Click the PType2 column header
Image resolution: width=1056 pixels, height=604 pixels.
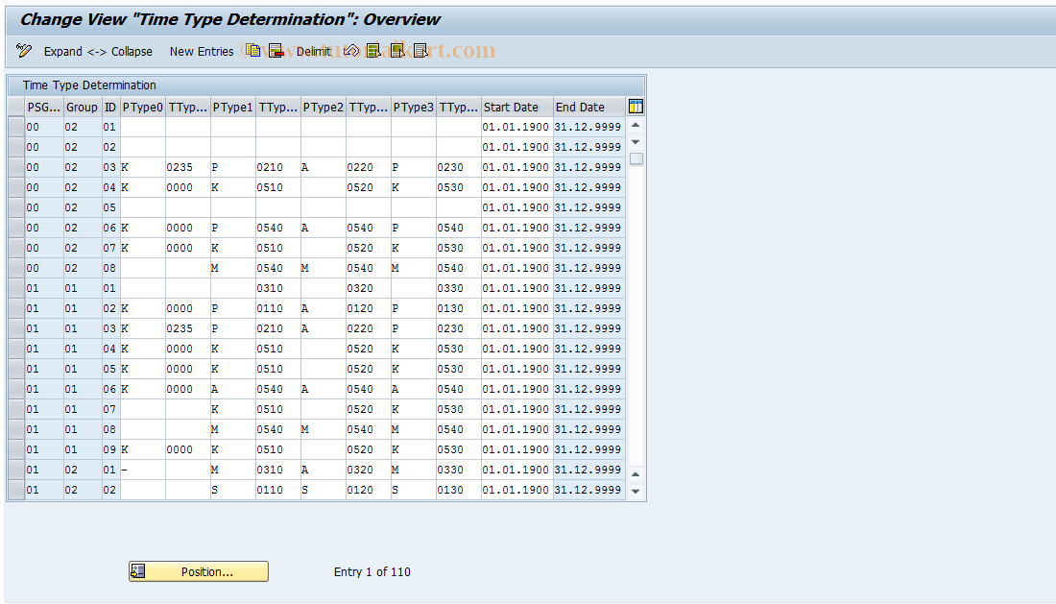(324, 107)
